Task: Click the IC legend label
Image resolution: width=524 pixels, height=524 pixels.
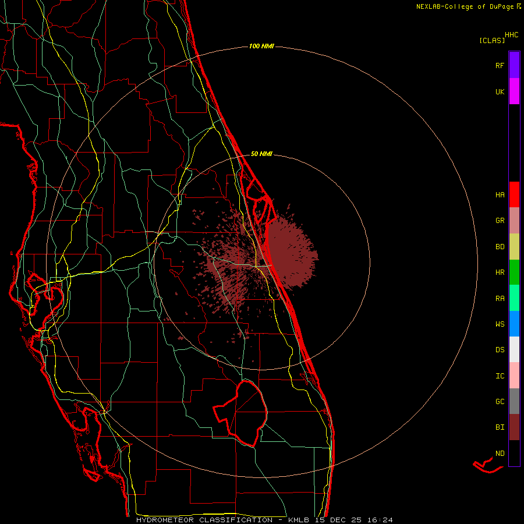Action: pyautogui.click(x=500, y=376)
